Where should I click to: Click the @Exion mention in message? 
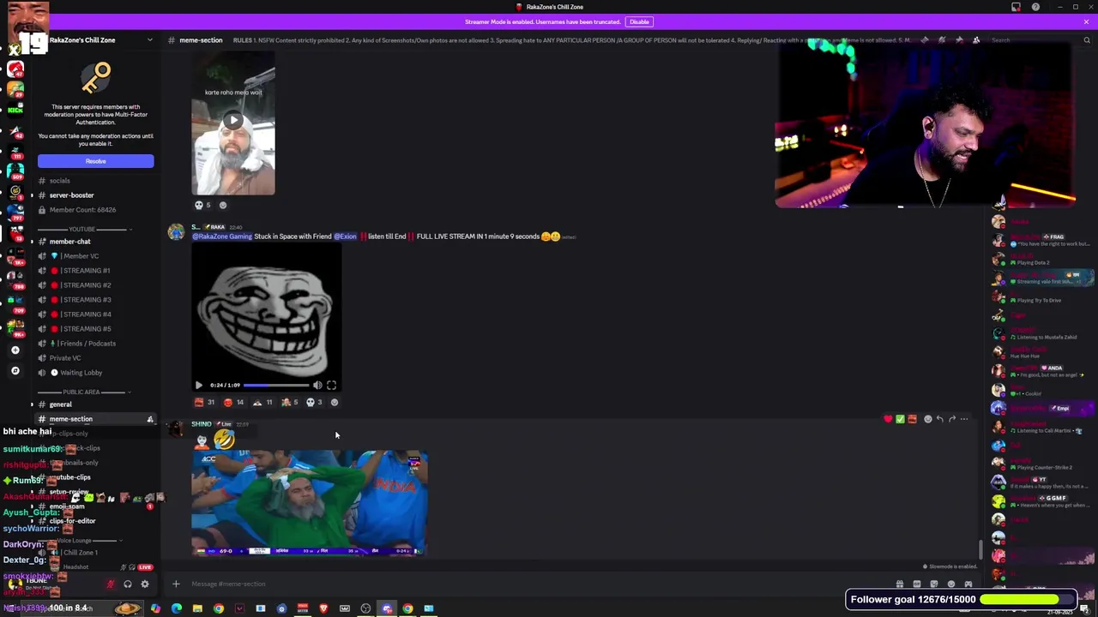(x=345, y=237)
